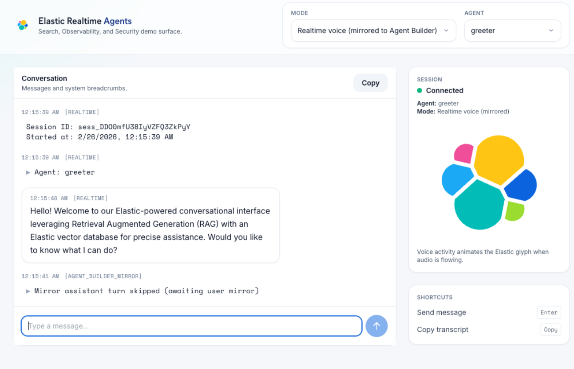This screenshot has width=574, height=369.
Task: Open the MODE dropdown
Action: tap(373, 31)
